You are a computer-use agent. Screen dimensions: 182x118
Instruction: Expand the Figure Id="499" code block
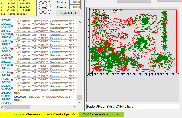[x=12, y=90]
